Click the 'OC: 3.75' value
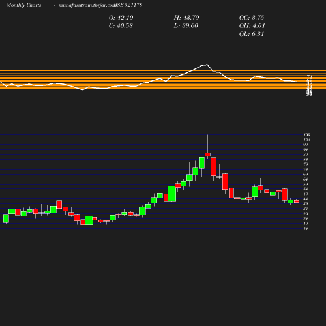This screenshot has width=326, height=326. [x=252, y=18]
